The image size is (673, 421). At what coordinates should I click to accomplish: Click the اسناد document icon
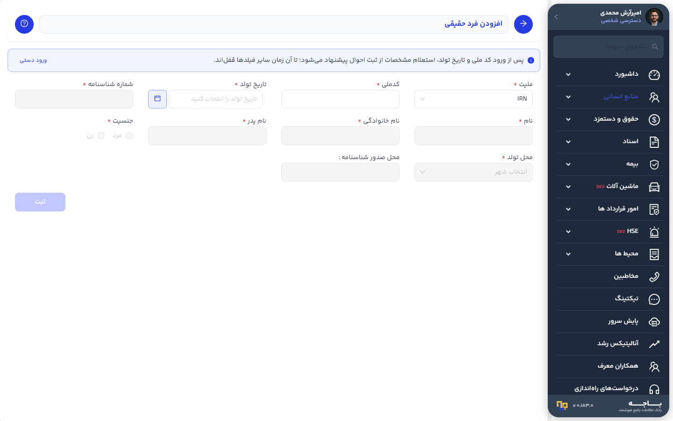(x=654, y=142)
